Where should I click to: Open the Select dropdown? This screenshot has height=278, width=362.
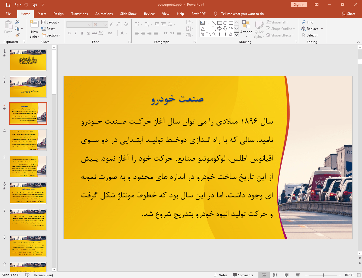310,35
